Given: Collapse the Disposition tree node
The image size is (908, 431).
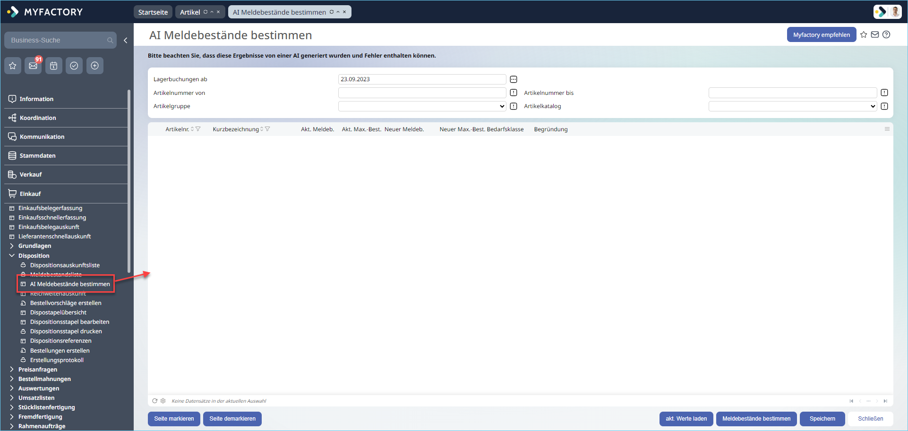Looking at the screenshot, I should pos(12,255).
